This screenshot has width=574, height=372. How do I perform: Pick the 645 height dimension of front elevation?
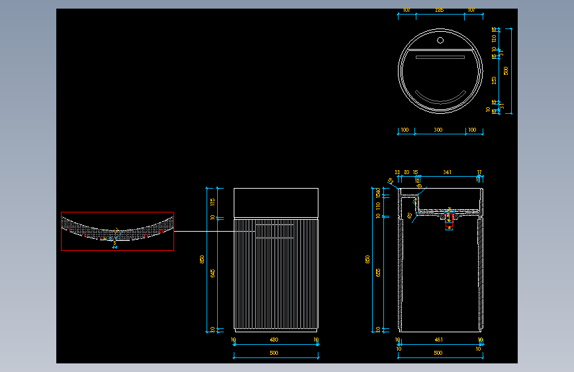coord(213,273)
